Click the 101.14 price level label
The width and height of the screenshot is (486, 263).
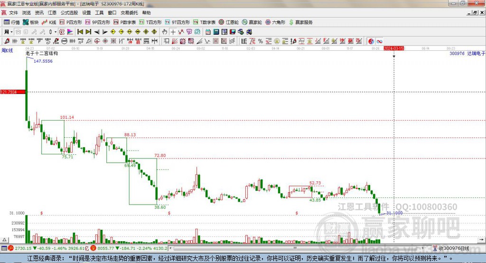click(67, 117)
